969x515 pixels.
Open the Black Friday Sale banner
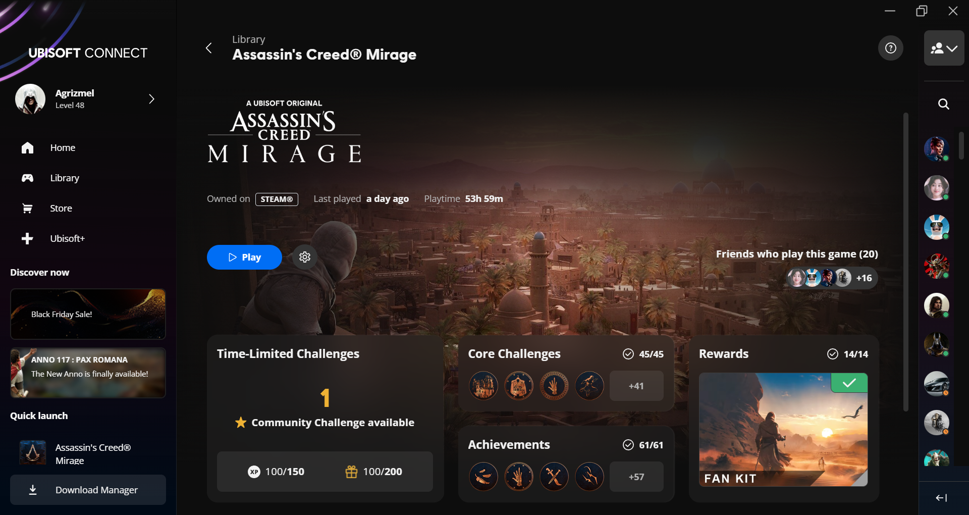(x=88, y=314)
